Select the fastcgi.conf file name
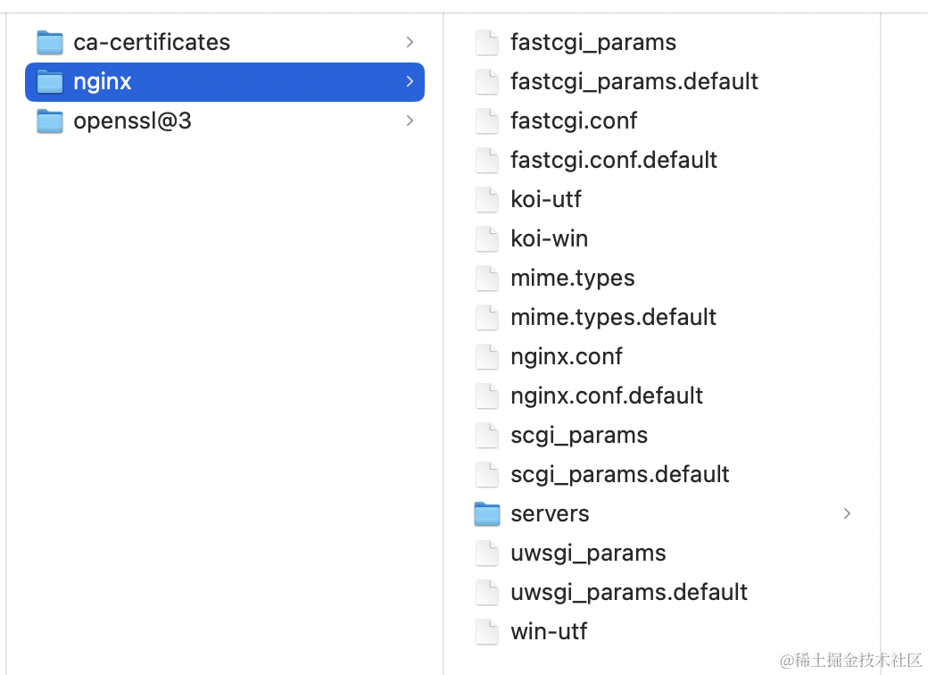This screenshot has width=928, height=675. [x=574, y=121]
